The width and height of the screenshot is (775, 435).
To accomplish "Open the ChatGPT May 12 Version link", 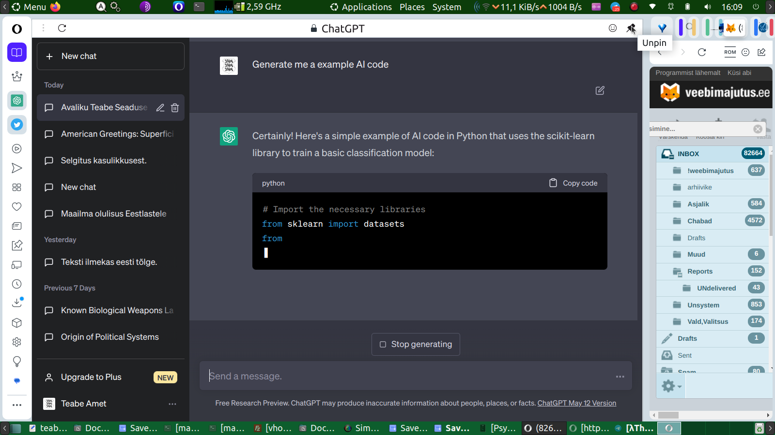I will point(577,403).
